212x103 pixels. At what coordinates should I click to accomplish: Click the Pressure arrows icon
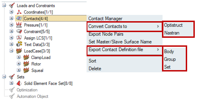tap(19, 25)
